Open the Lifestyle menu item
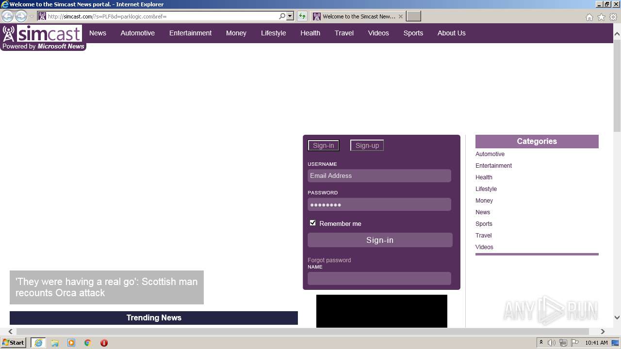This screenshot has height=349, width=621. [273, 33]
